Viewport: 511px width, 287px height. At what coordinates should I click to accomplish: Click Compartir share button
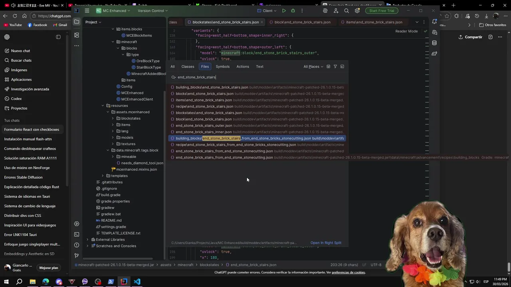[x=470, y=37]
